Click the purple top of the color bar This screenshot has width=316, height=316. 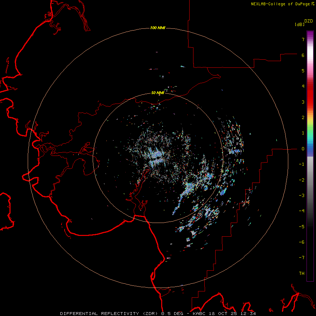(x=310, y=34)
